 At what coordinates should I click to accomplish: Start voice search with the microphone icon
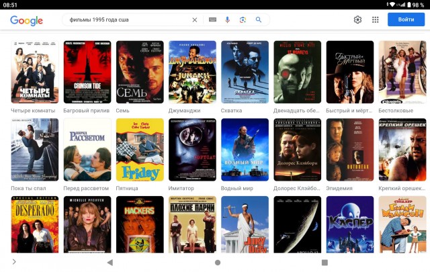(227, 19)
